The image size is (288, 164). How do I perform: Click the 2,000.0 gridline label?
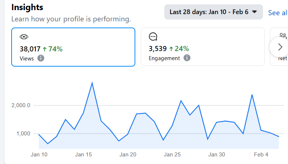(x=20, y=105)
